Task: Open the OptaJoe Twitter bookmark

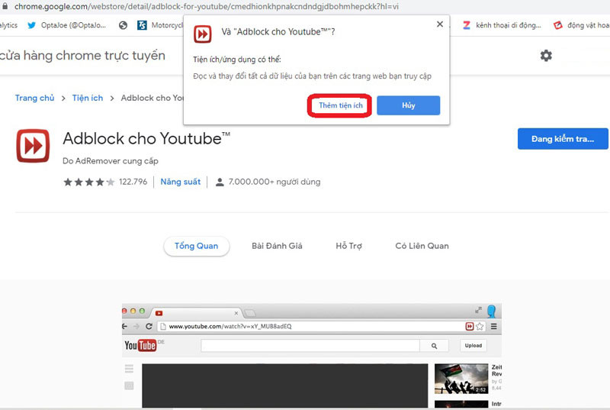Action: [x=66, y=25]
